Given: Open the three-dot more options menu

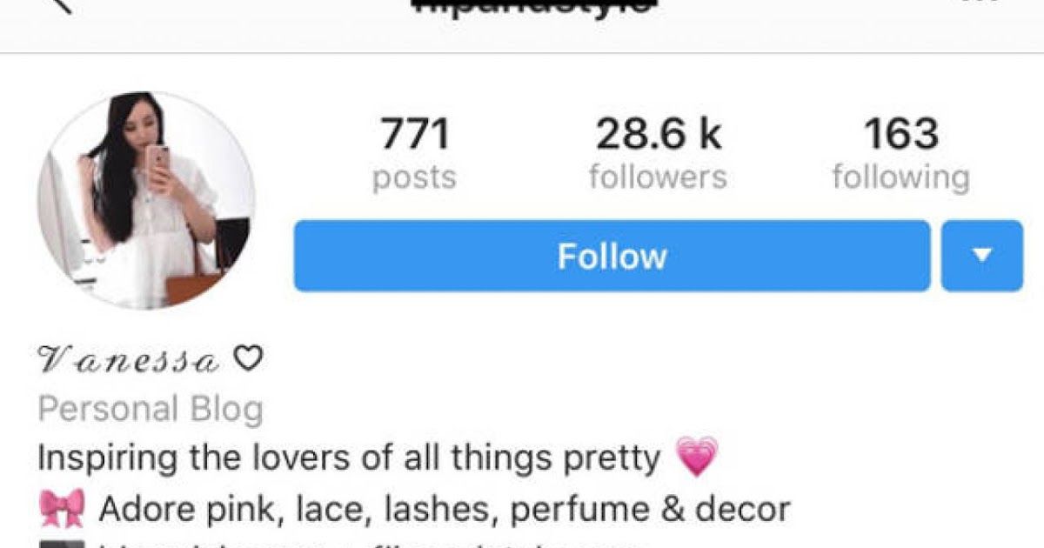Looking at the screenshot, I should [980, 3].
